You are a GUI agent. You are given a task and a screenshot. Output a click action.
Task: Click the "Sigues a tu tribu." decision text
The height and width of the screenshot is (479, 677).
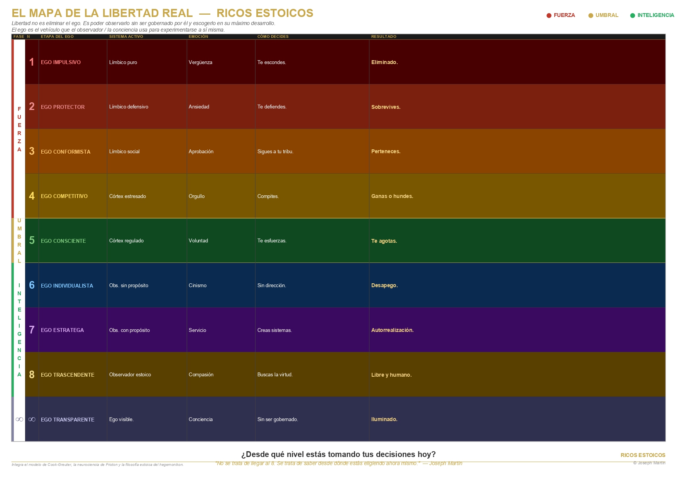point(275,151)
